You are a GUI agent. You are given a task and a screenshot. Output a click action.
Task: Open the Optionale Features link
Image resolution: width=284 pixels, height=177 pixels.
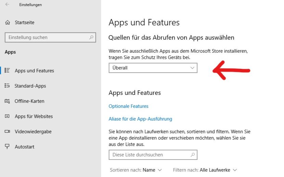tap(128, 106)
